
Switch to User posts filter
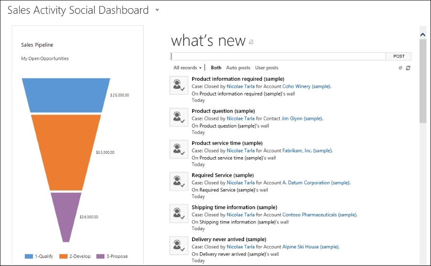click(x=267, y=68)
